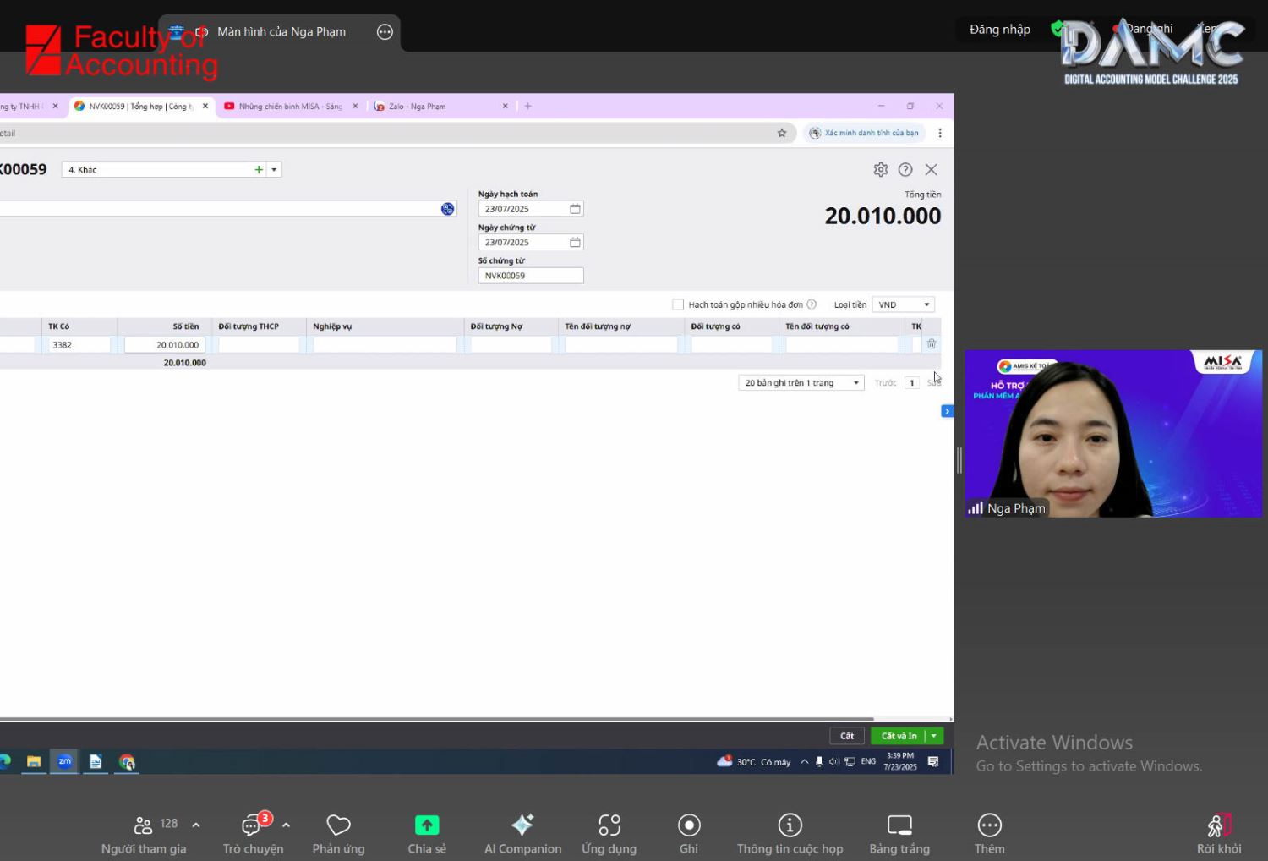Expand the Cất và In dropdown arrow
Screen dimensions: 1268x861
(934, 736)
